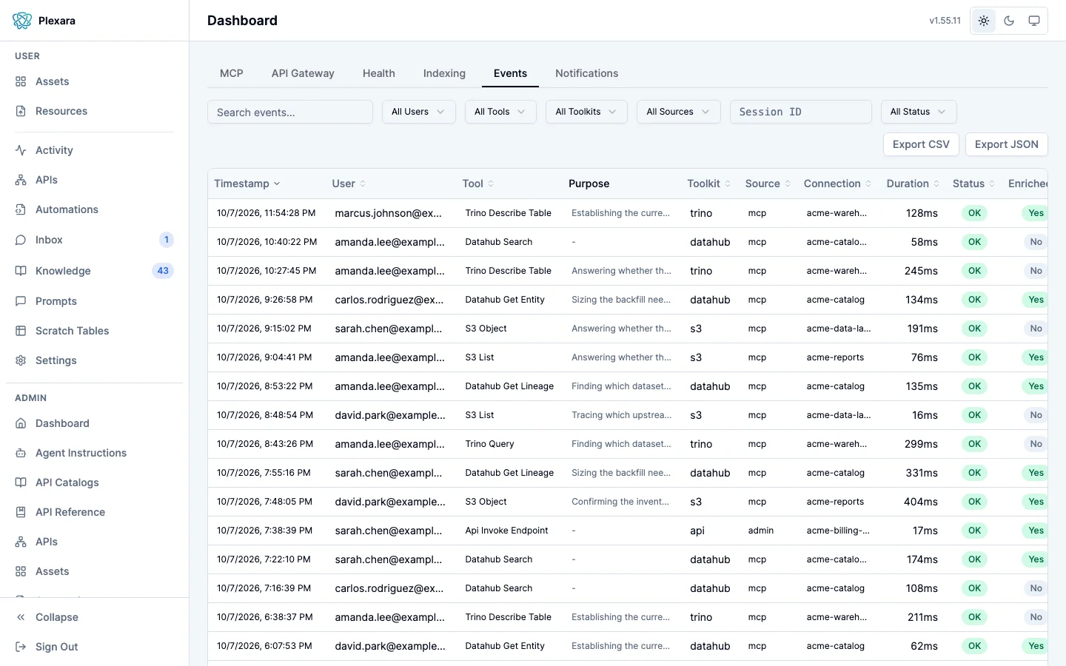This screenshot has width=1066, height=666.
Task: Sort the table by User column
Action: tap(349, 184)
